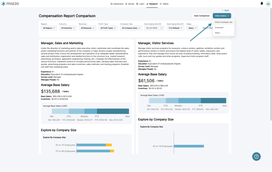Click the P25: $53,040 value
Image resolution: width=272 pixels, height=172 pixels.
click(x=167, y=109)
